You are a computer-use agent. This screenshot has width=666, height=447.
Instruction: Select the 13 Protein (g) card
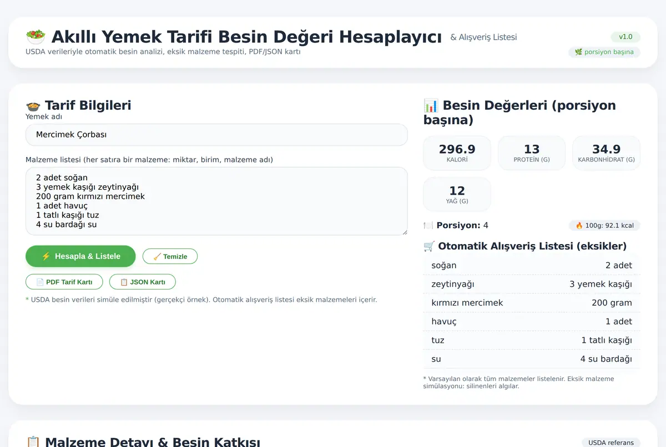(532, 153)
